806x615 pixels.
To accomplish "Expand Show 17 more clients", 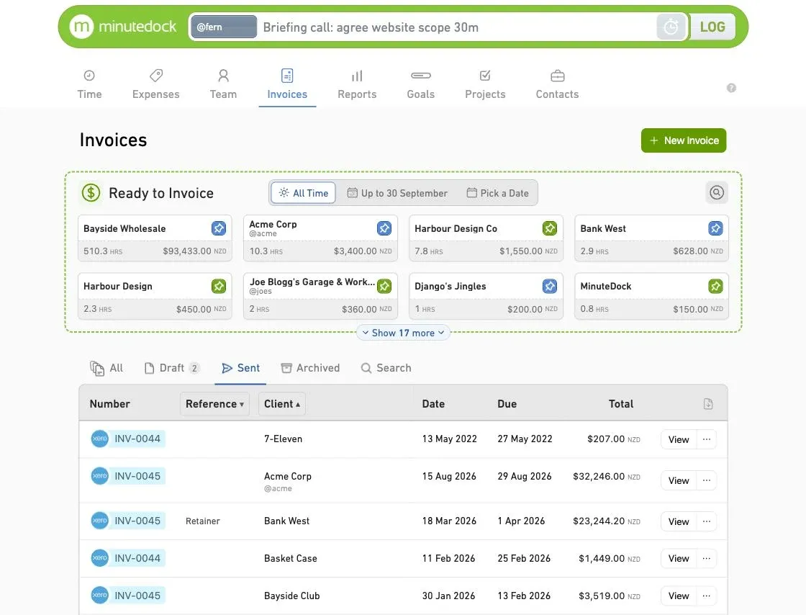I will tap(403, 333).
